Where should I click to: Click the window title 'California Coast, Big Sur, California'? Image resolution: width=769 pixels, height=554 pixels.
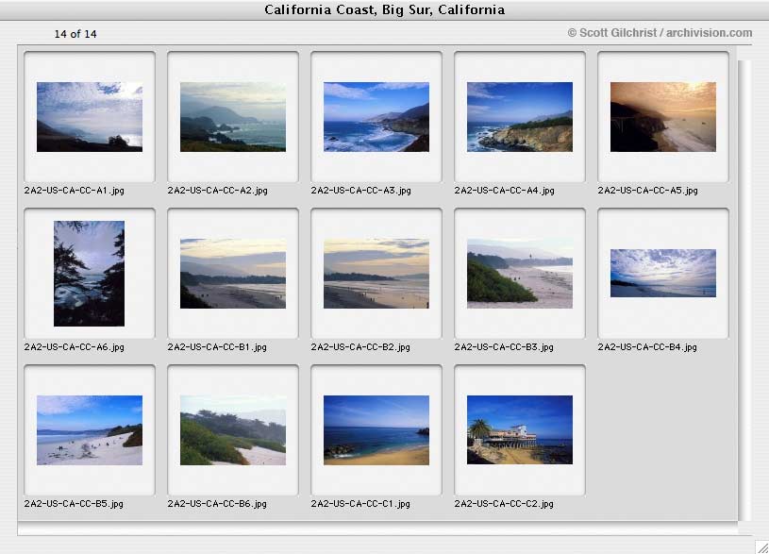pos(385,9)
